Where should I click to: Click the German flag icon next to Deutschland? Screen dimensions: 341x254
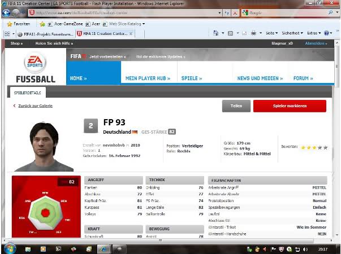tap(135, 132)
